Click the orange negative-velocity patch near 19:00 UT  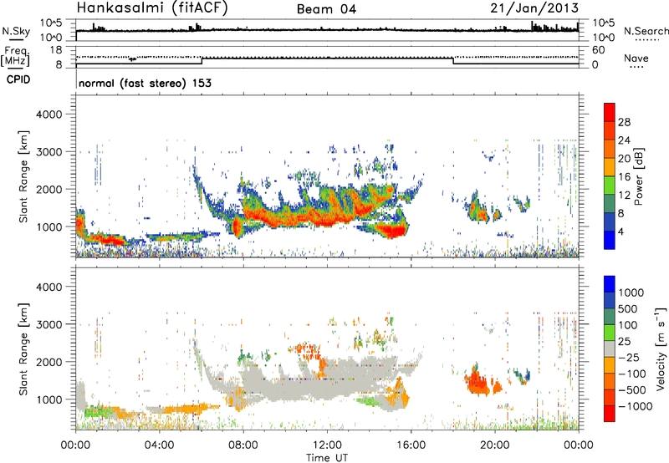click(477, 383)
